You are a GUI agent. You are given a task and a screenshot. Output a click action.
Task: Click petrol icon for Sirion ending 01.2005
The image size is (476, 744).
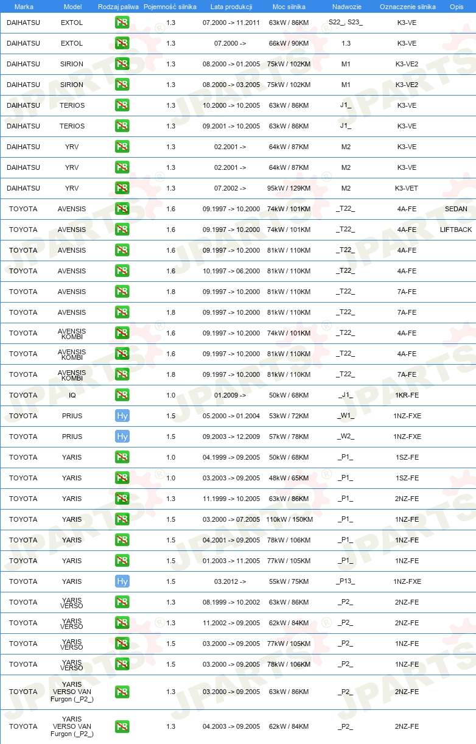click(x=122, y=64)
